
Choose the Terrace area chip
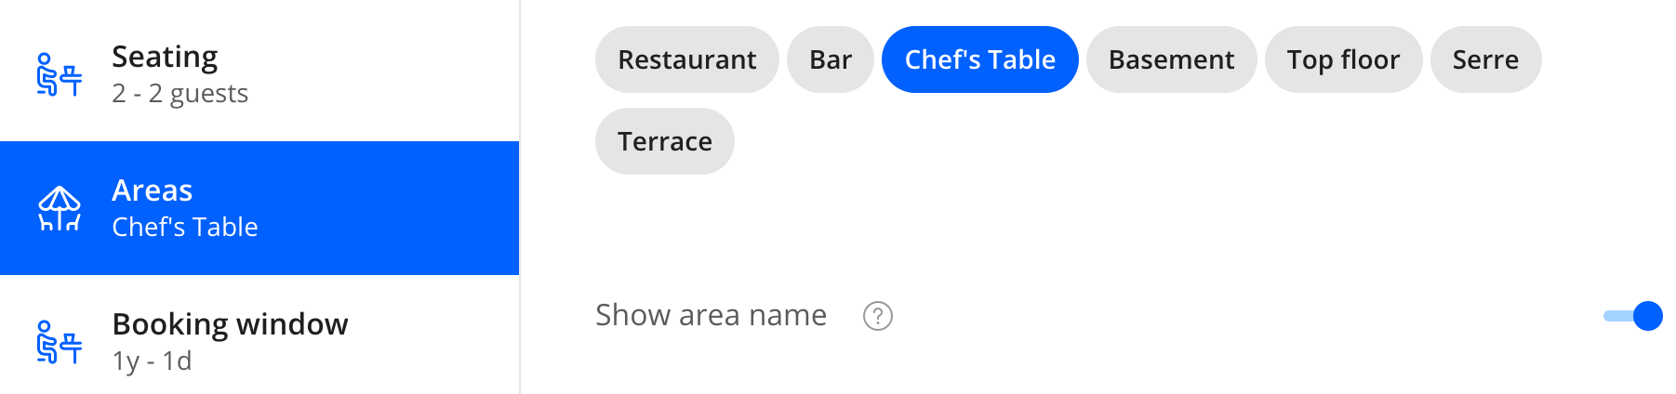(x=664, y=141)
